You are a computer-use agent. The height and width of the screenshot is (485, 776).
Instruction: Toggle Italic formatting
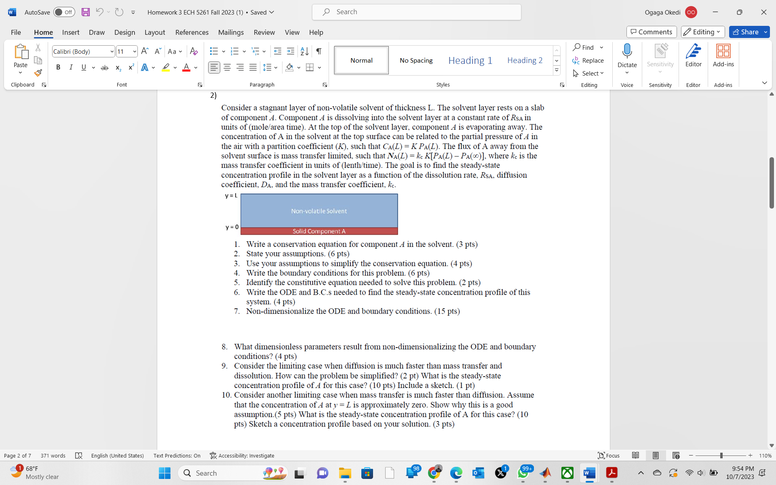point(71,67)
